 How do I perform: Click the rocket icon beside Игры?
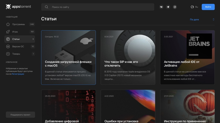pos(8,32)
